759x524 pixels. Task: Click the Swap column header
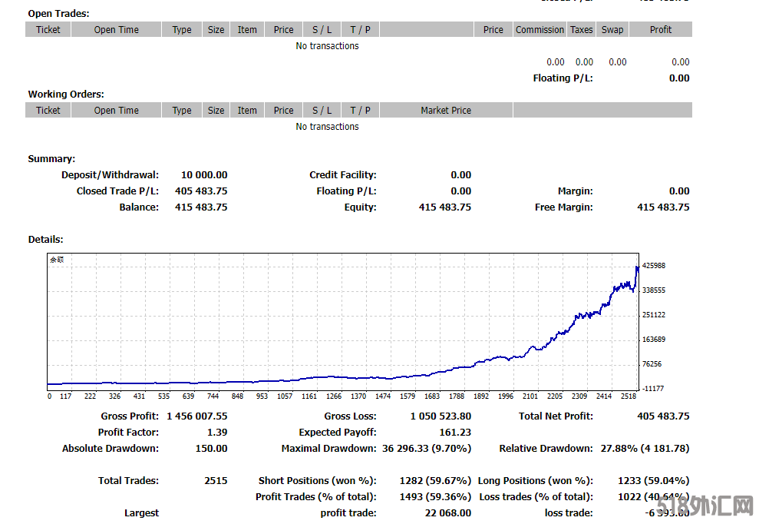(612, 30)
